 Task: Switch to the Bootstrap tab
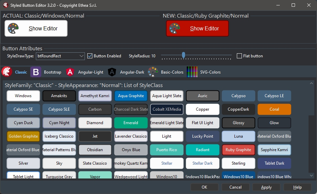(52, 72)
